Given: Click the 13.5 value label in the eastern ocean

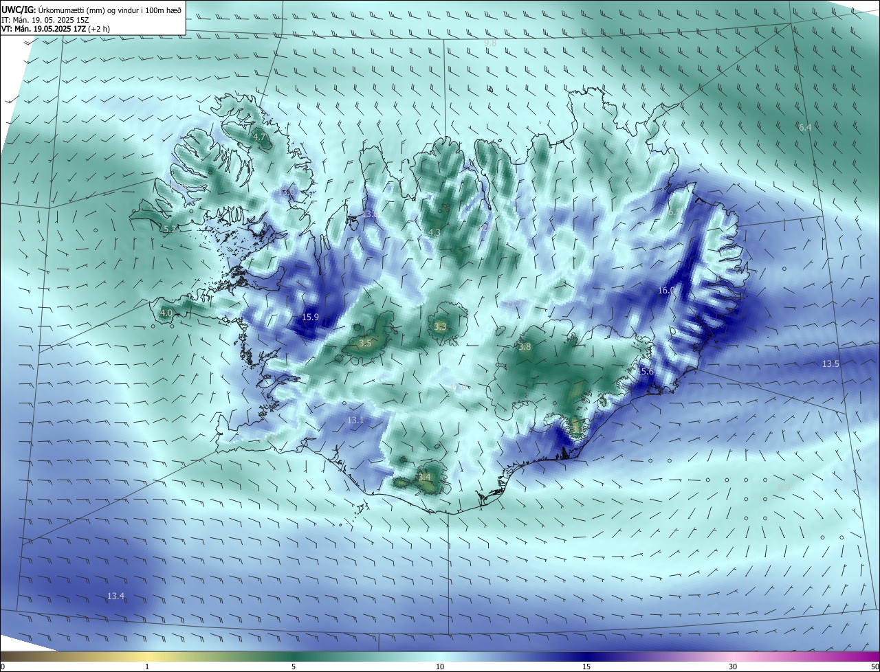Looking at the screenshot, I should (830, 363).
